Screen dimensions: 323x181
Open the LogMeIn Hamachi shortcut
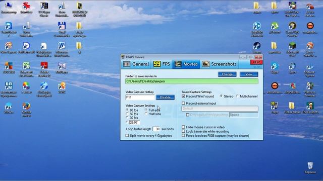257,29
